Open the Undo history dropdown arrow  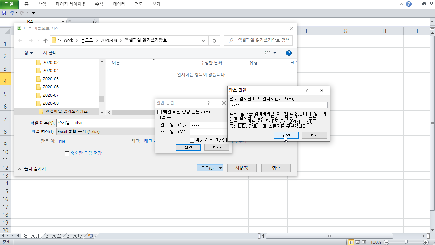[x=16, y=13]
